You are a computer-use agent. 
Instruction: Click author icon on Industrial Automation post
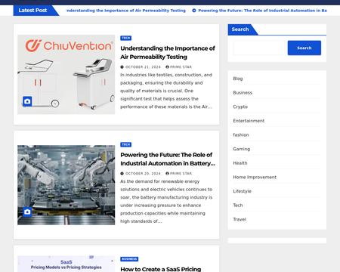pyautogui.click(x=167, y=174)
